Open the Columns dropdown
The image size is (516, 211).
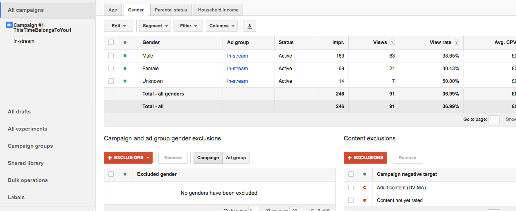[x=221, y=26]
